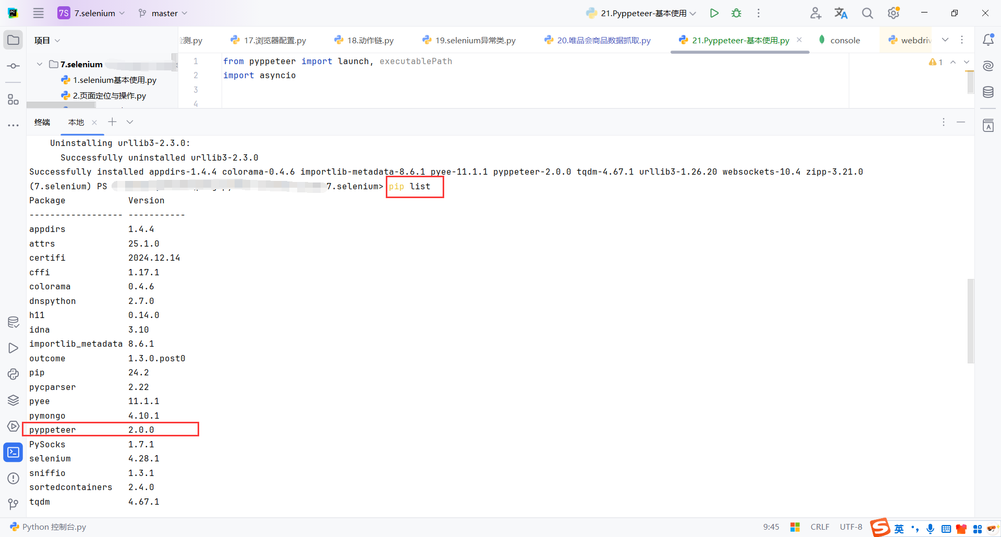Viewport: 1001px width, 537px height.
Task: Switch to 19.selenium异常类.py tab
Action: click(x=469, y=40)
